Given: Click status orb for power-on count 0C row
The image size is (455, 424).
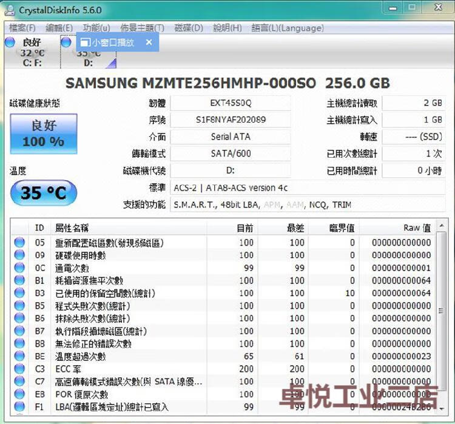Looking at the screenshot, I should (19, 268).
